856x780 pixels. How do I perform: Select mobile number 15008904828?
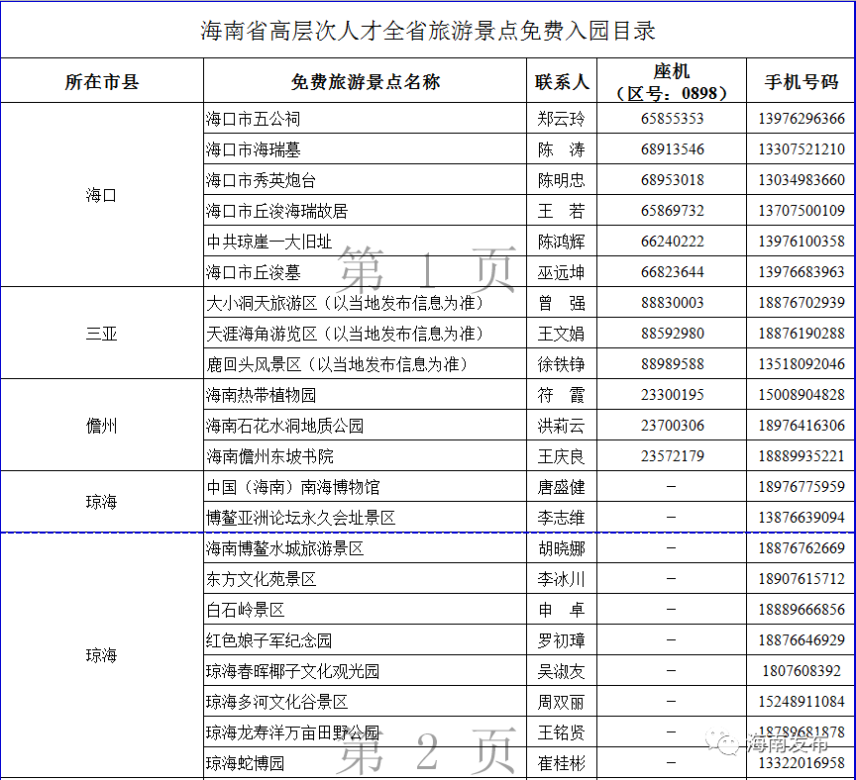(801, 394)
